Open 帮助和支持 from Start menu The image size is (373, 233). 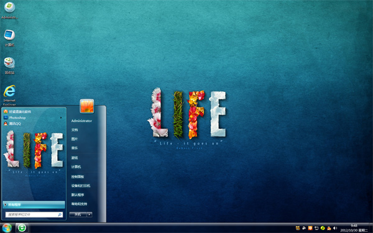pyautogui.click(x=79, y=204)
